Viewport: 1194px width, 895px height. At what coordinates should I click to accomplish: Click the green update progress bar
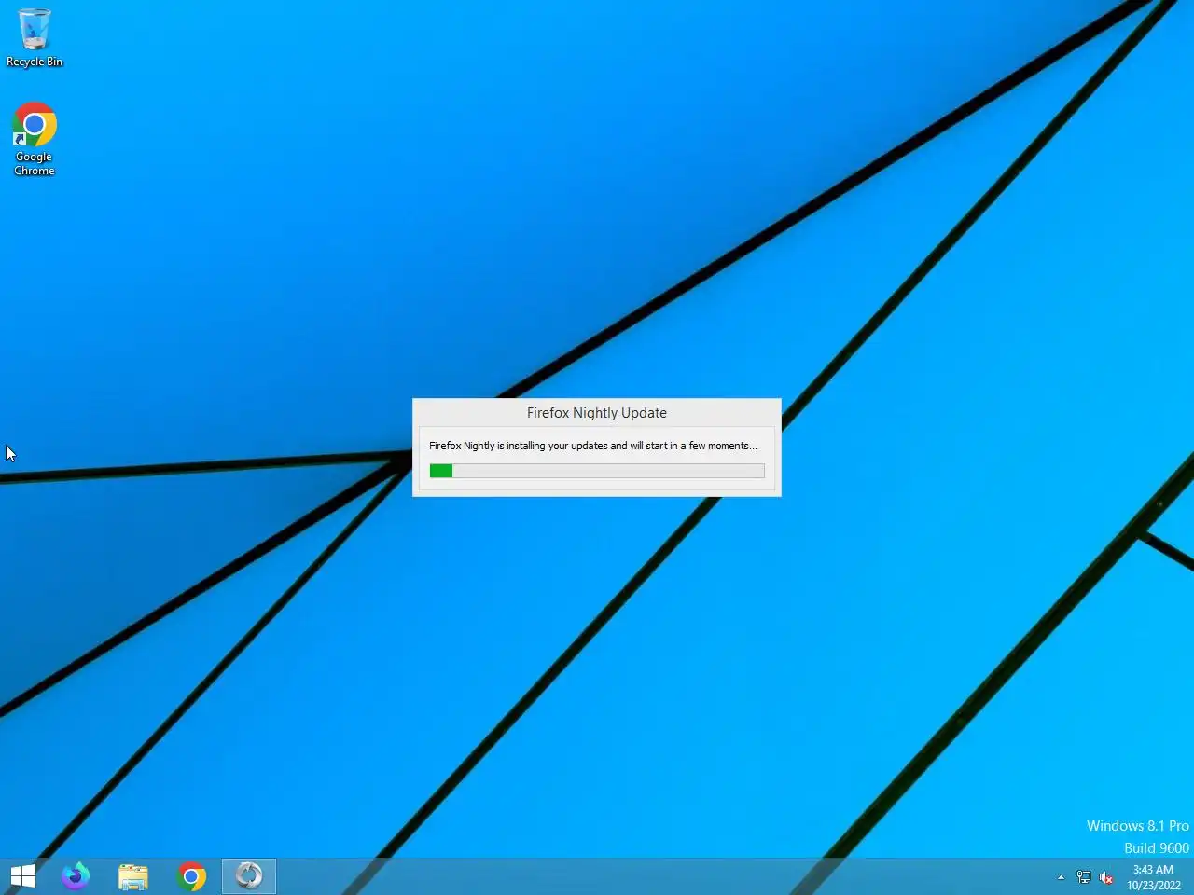click(597, 471)
